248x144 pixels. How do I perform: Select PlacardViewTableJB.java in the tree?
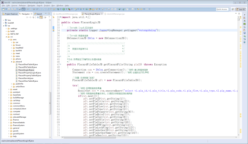[28, 81]
